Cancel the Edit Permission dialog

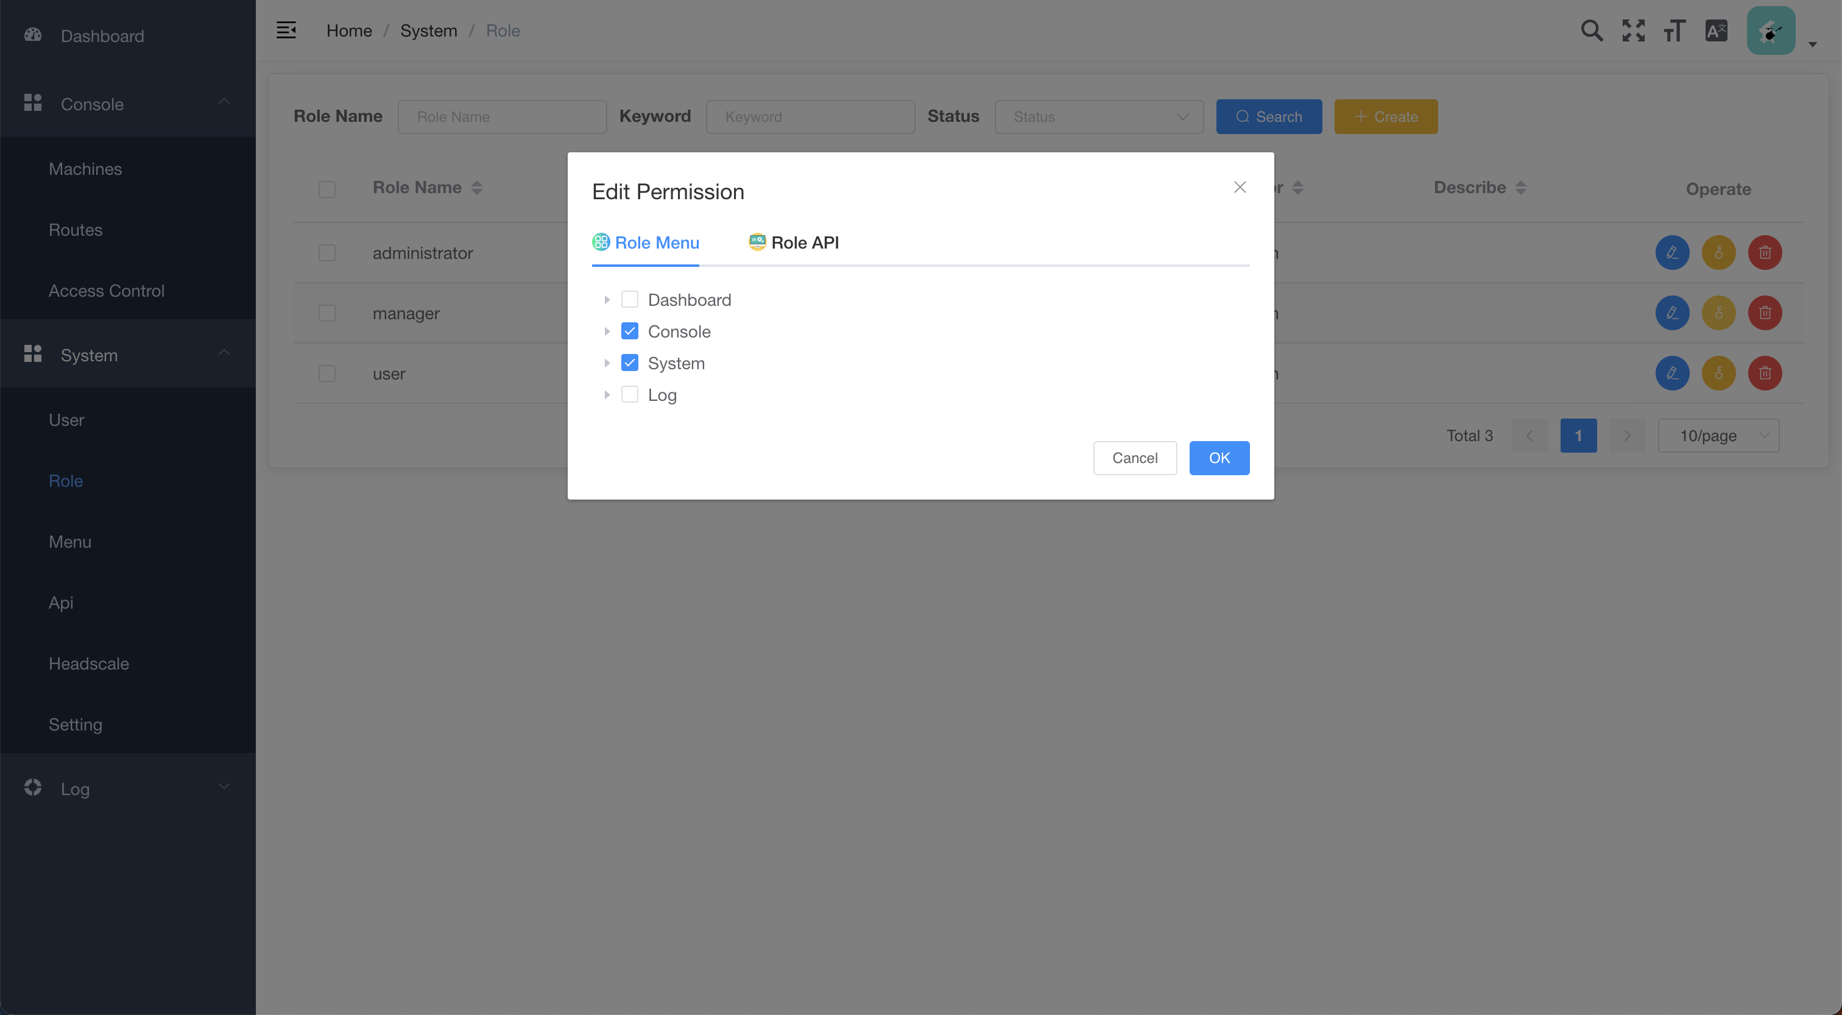(1134, 458)
